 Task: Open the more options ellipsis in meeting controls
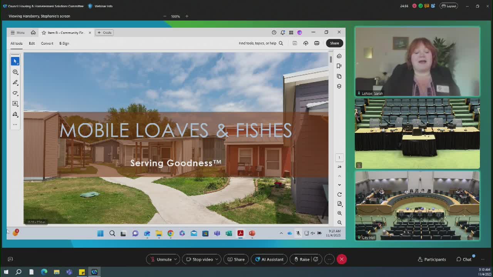(329, 259)
